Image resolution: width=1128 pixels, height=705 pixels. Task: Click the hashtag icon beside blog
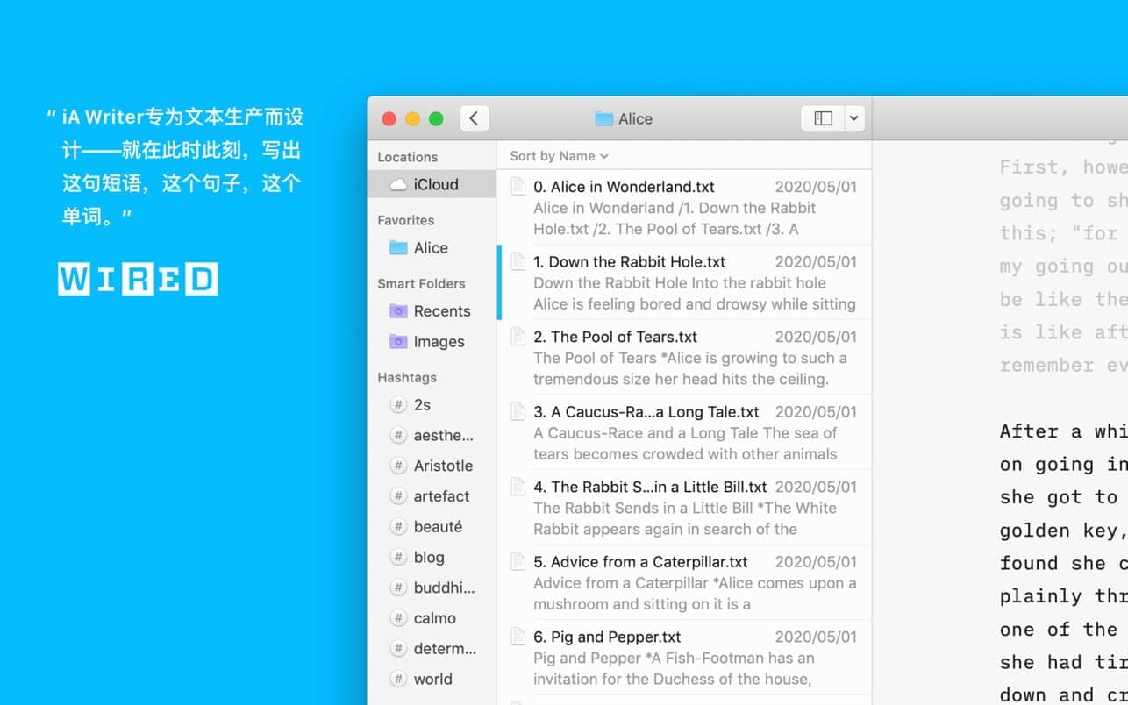click(398, 557)
